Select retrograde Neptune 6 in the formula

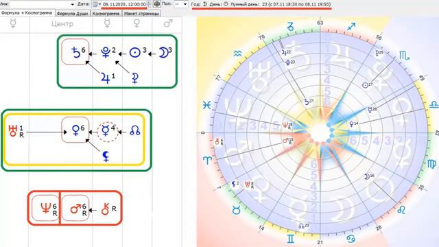[46, 209]
